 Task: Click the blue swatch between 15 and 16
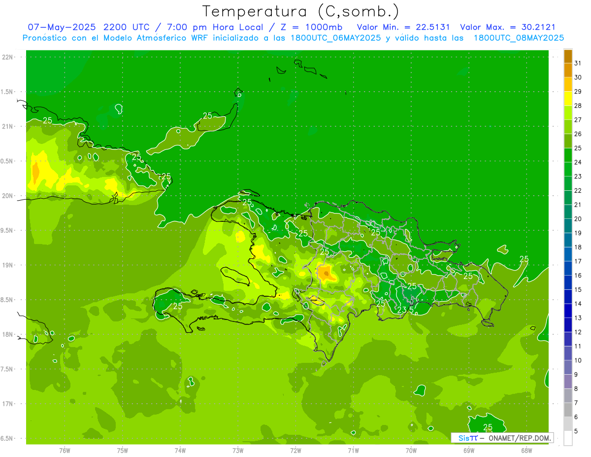tap(568, 282)
